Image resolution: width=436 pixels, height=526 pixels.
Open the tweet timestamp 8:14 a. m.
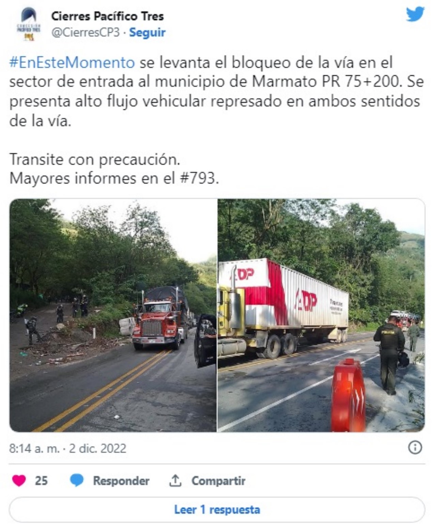pos(34,448)
